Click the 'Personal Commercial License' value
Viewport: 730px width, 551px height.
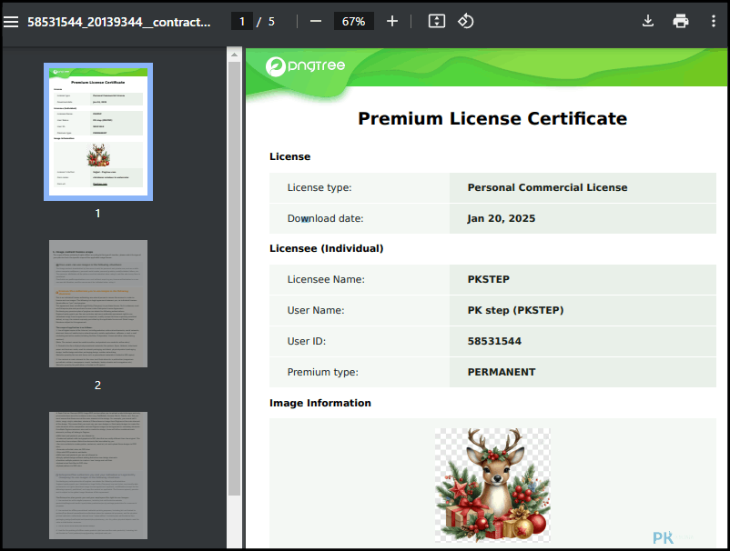547,187
